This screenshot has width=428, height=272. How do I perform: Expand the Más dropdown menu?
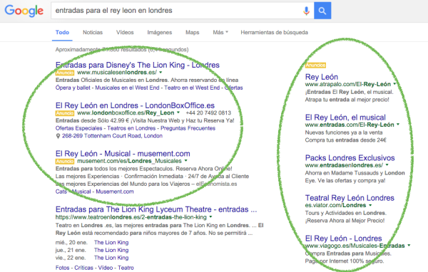[x=220, y=33]
